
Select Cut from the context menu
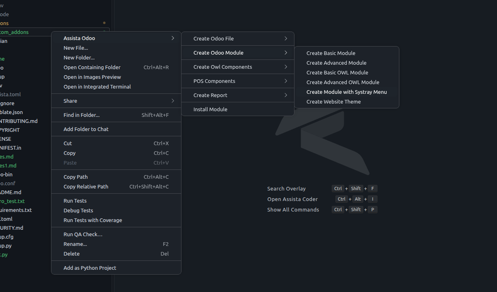(x=116, y=143)
